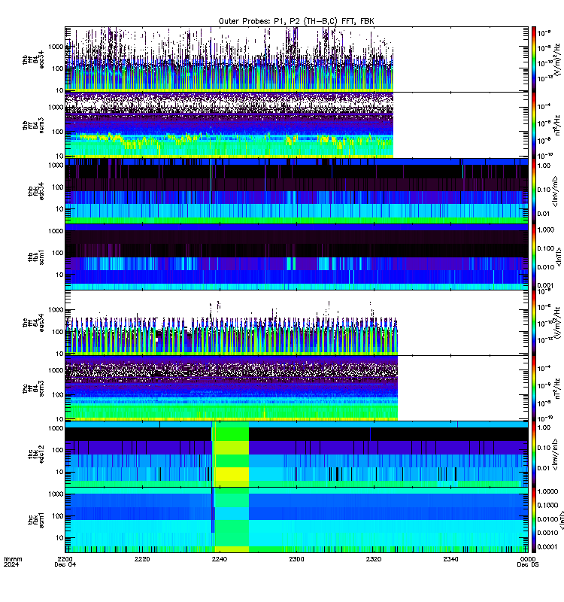Click the color bar of the thc fff edc34 panel
Screen dimensions: 564x602
[534, 323]
